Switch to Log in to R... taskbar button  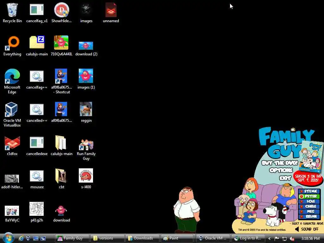pos(248,238)
